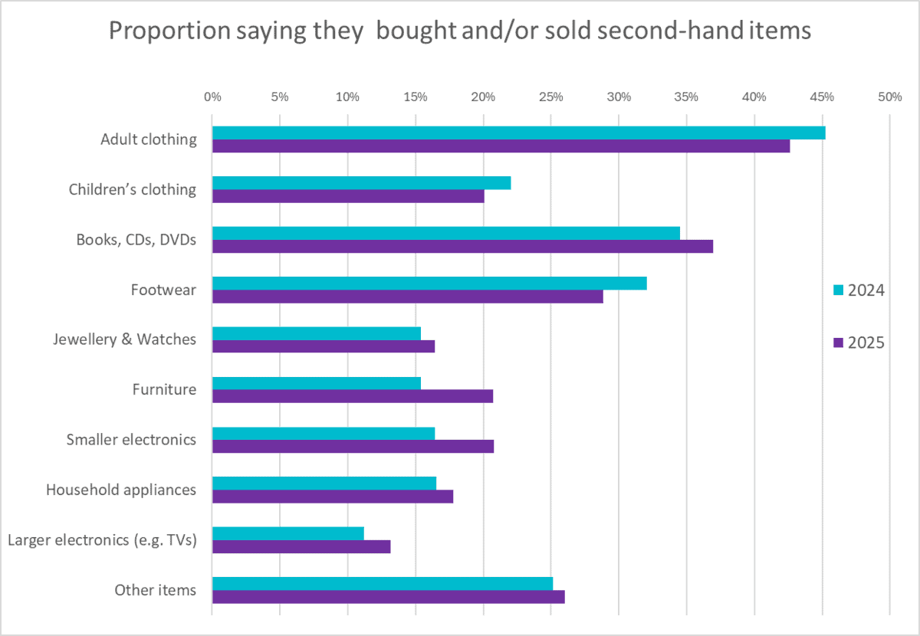Click the 0% axis label
The width and height of the screenshot is (920, 636).
(x=212, y=97)
